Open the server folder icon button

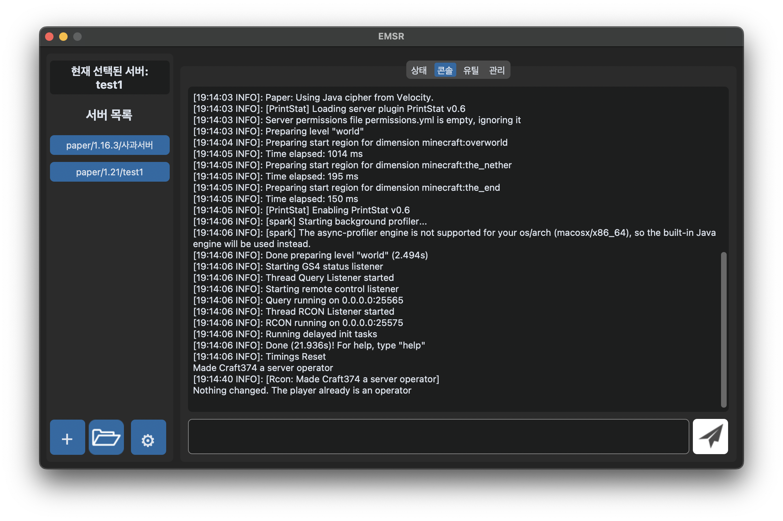pos(106,437)
